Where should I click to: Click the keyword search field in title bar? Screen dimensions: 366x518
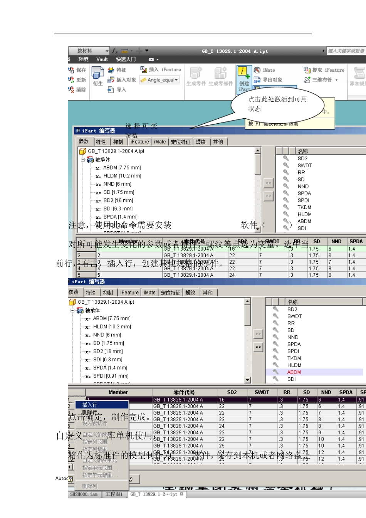pyautogui.click(x=346, y=50)
